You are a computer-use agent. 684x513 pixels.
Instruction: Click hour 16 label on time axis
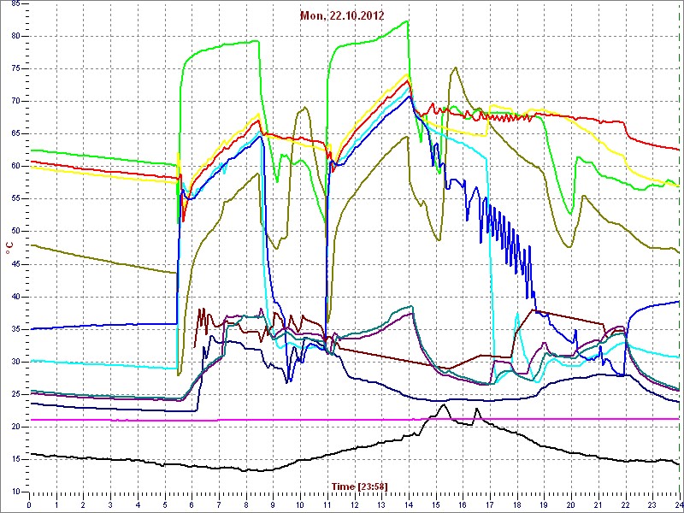pos(463,504)
